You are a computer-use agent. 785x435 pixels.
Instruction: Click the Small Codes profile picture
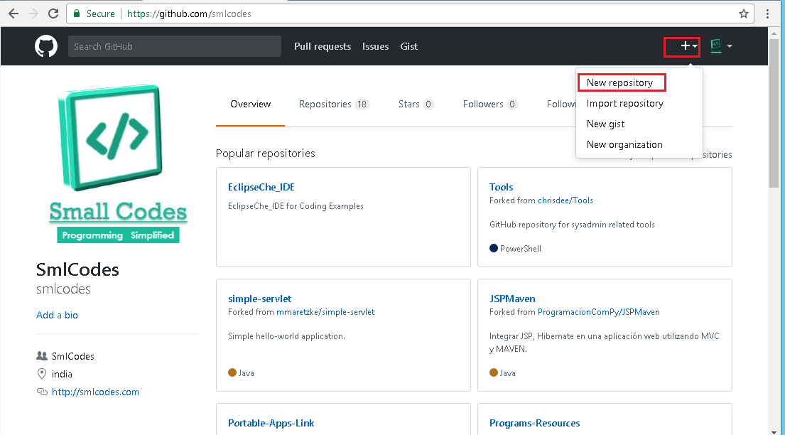pyautogui.click(x=118, y=165)
